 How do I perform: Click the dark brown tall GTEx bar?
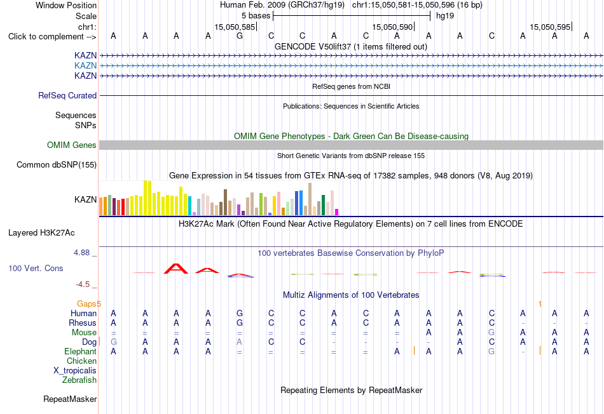(225, 202)
